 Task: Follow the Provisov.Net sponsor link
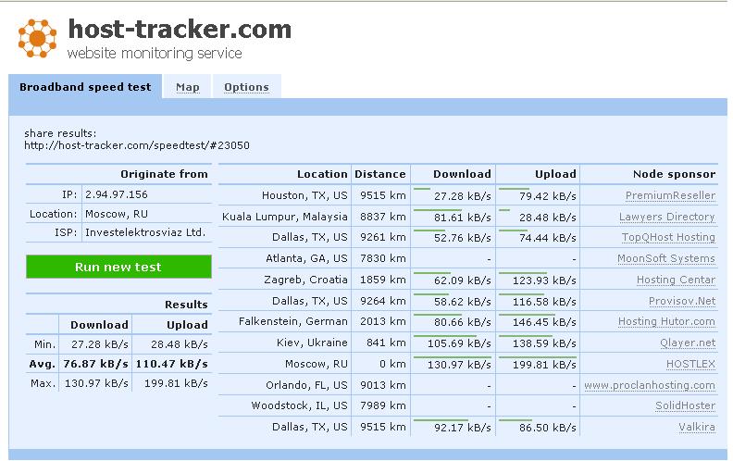(681, 301)
